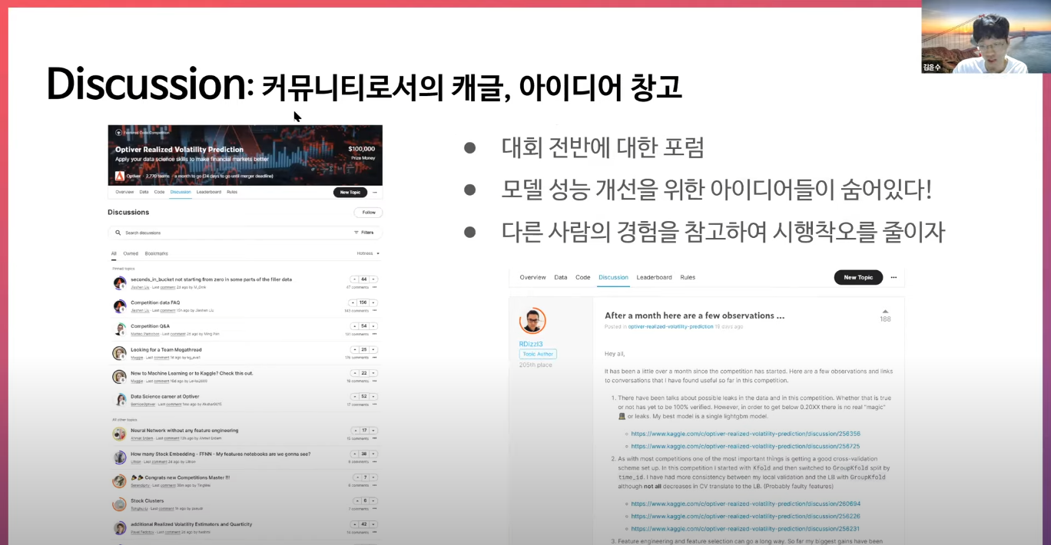Image resolution: width=1051 pixels, height=545 pixels.
Task: Open the Stock Clusters topic
Action: coord(147,500)
